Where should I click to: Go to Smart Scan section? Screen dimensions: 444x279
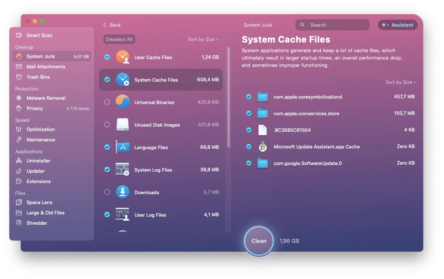pos(39,35)
